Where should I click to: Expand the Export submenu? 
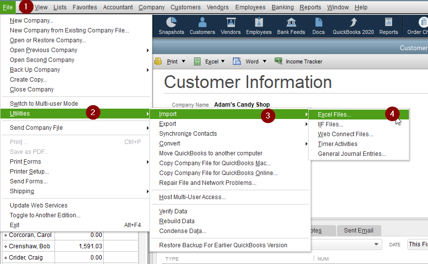307,124
